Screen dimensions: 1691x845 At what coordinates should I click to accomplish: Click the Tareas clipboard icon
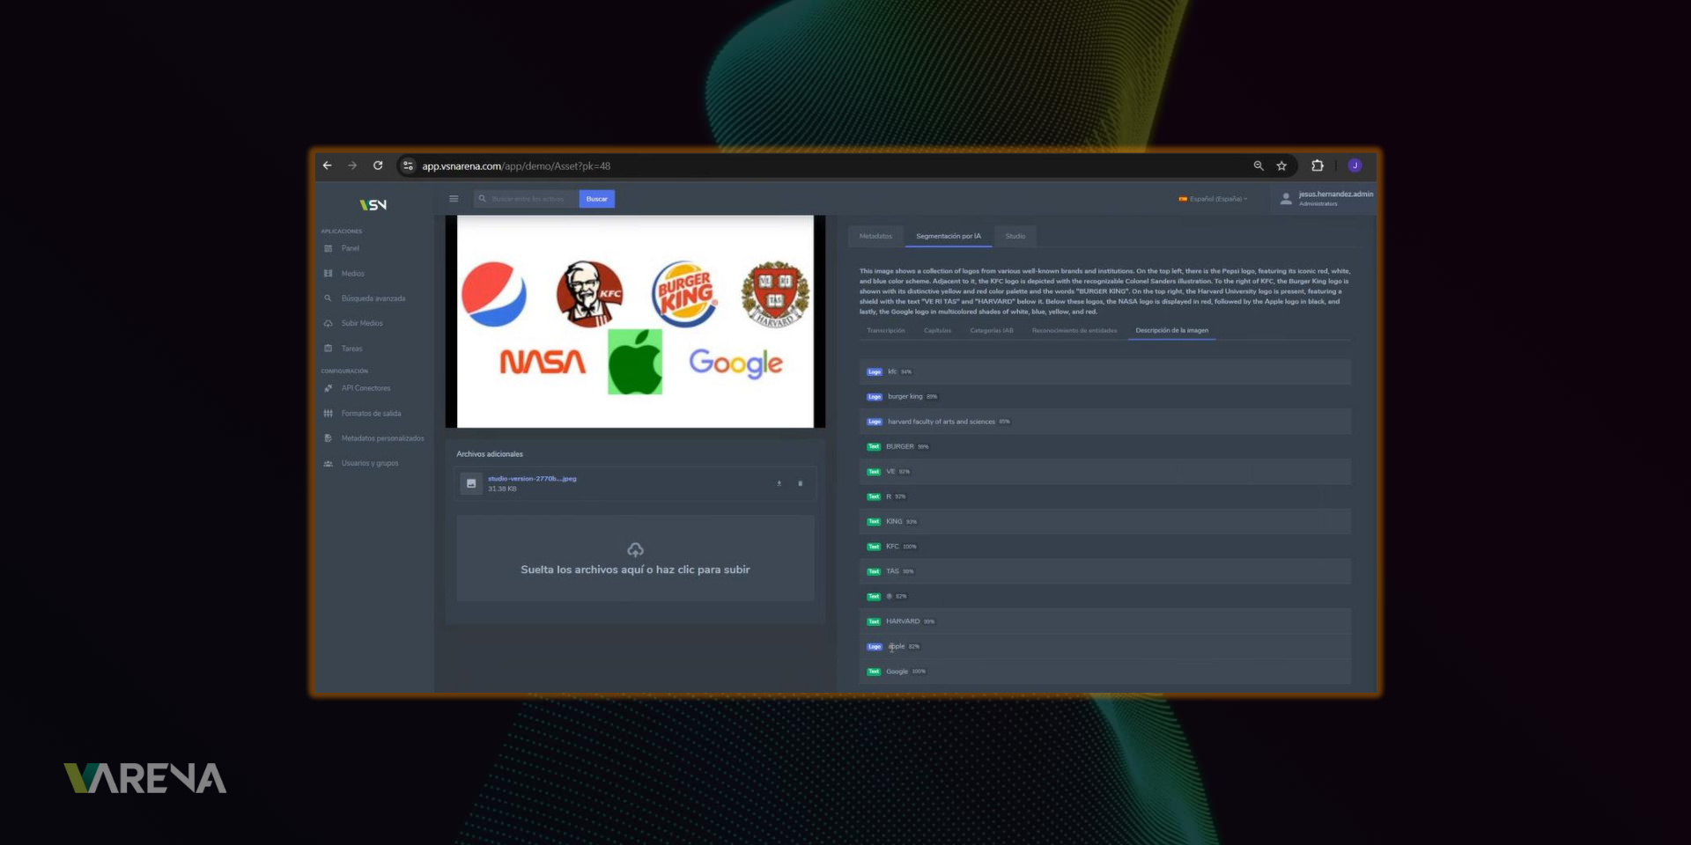(329, 349)
